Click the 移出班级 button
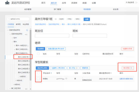This screenshot has height=92, width=139. coord(128,68)
